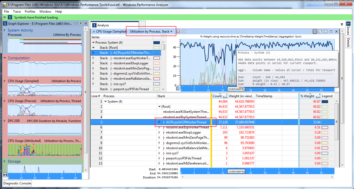
Task: Pin the Graph Explorer panel
Action: (81, 24)
